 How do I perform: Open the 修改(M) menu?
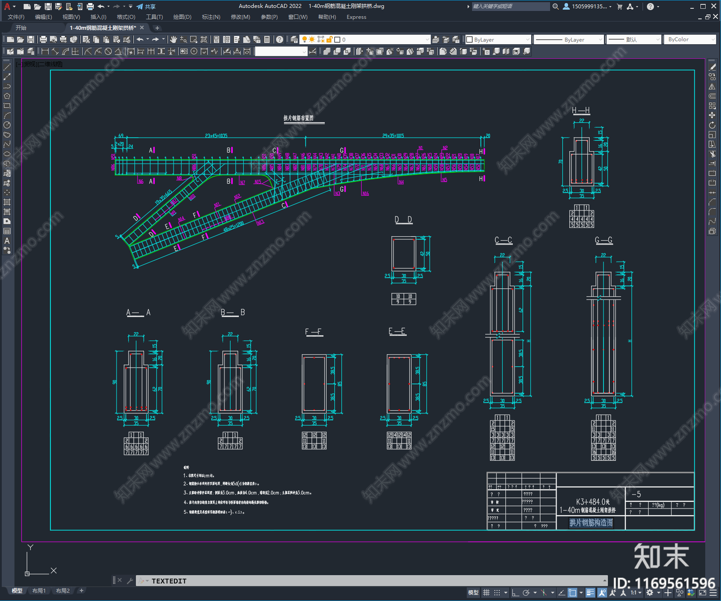pos(240,17)
